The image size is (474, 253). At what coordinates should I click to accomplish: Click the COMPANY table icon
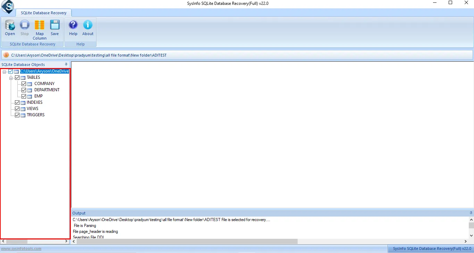pos(30,84)
